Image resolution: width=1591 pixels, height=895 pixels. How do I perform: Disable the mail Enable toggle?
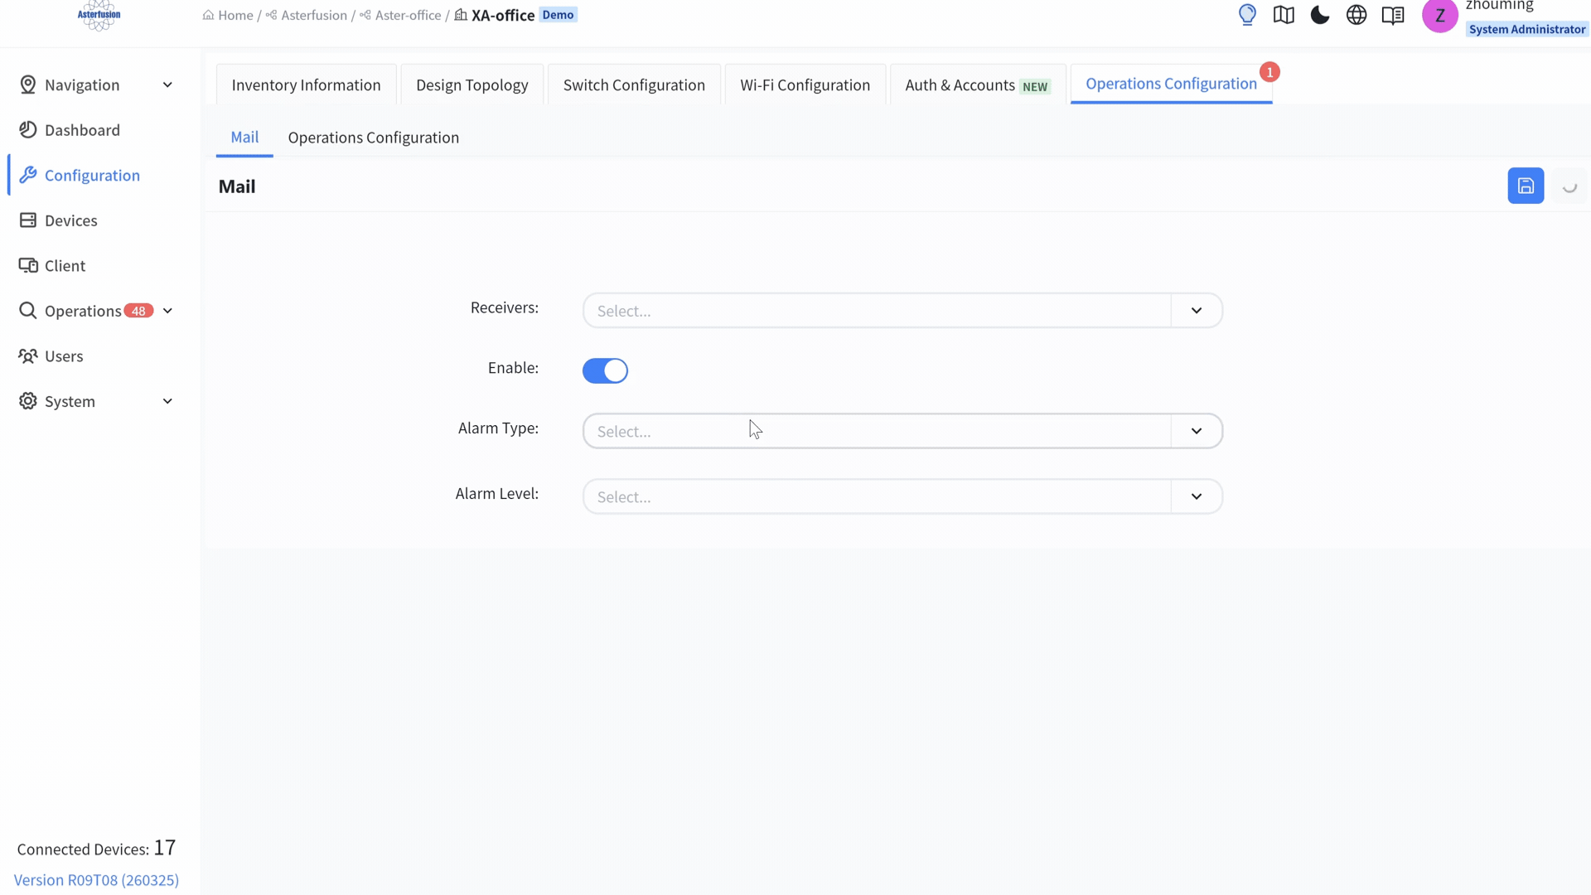(605, 370)
